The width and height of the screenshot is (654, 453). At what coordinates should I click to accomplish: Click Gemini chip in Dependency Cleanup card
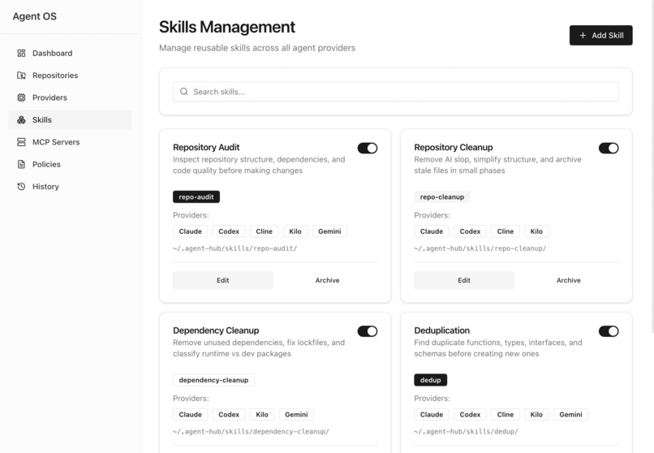point(296,415)
